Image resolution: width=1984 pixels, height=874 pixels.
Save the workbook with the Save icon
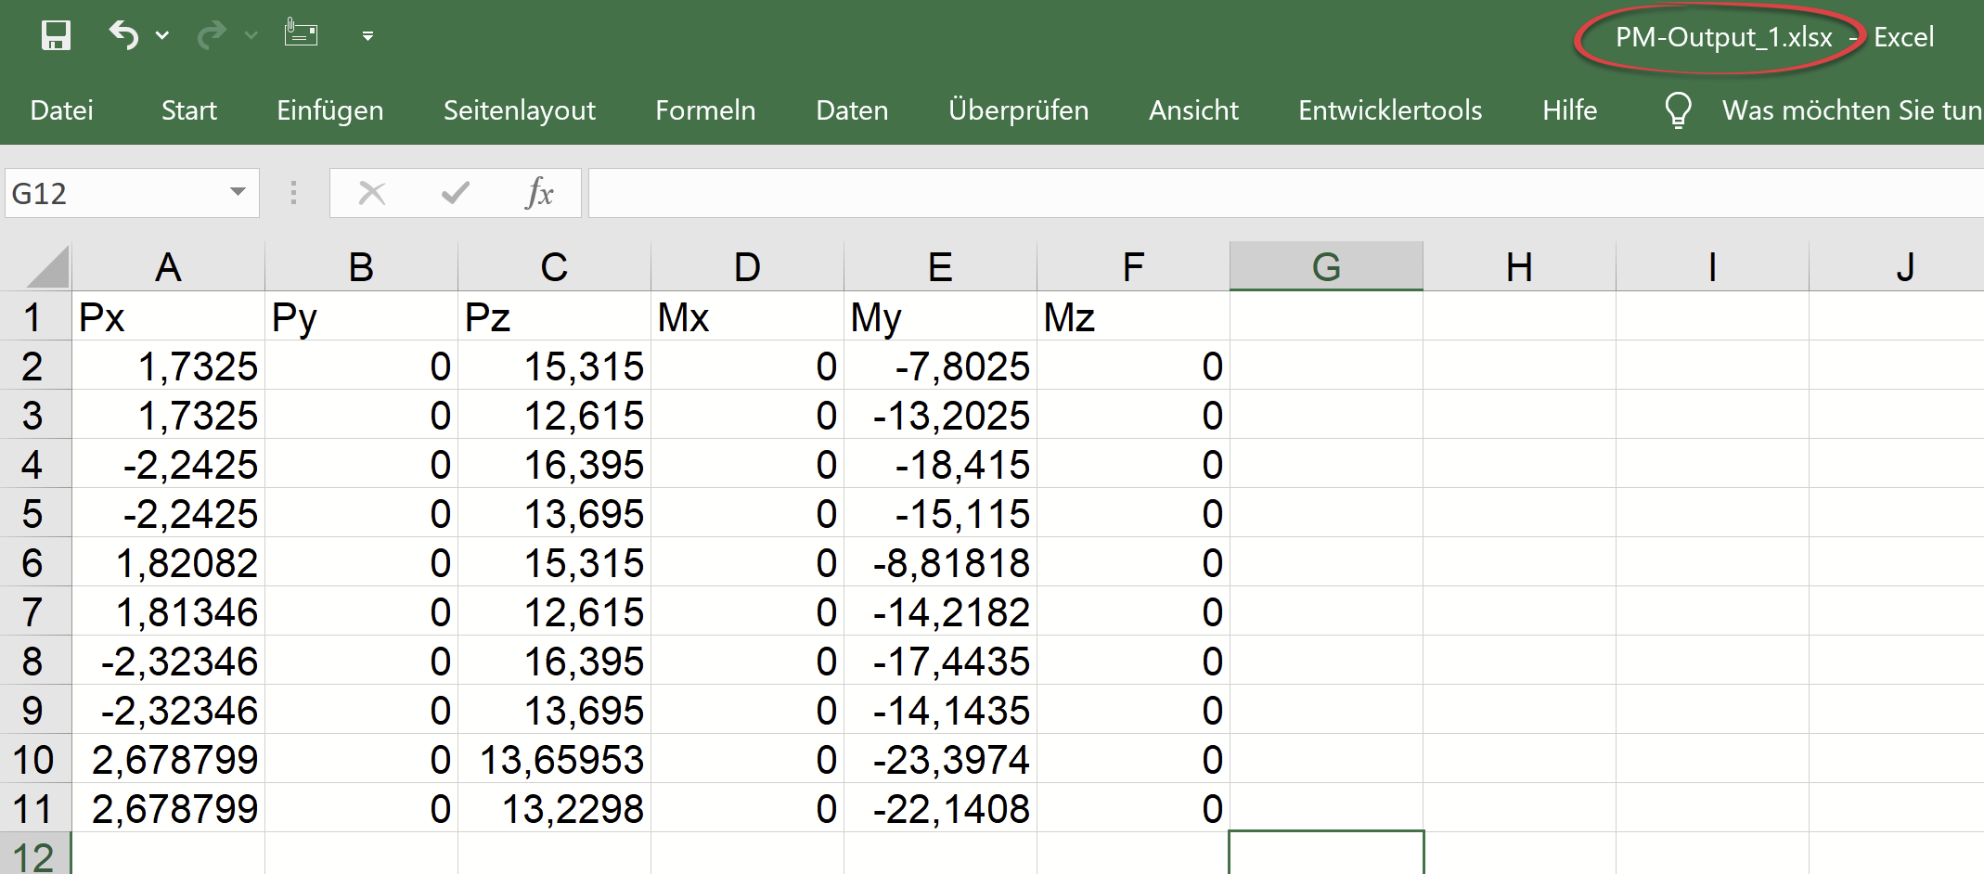click(58, 34)
